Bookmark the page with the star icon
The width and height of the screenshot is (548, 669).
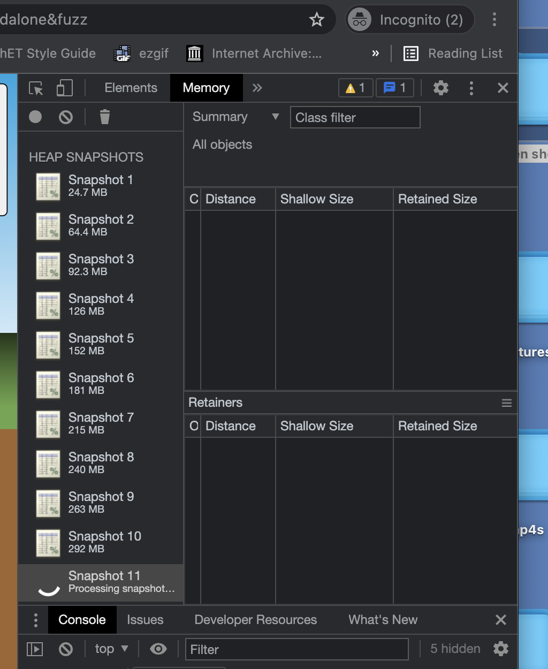317,19
